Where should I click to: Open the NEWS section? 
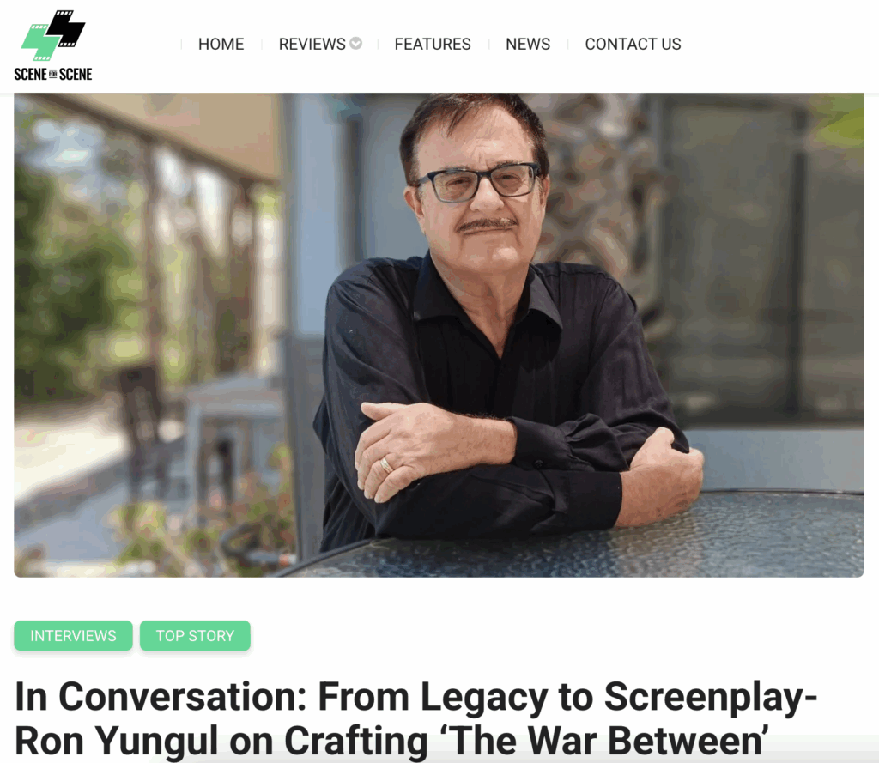tap(528, 44)
